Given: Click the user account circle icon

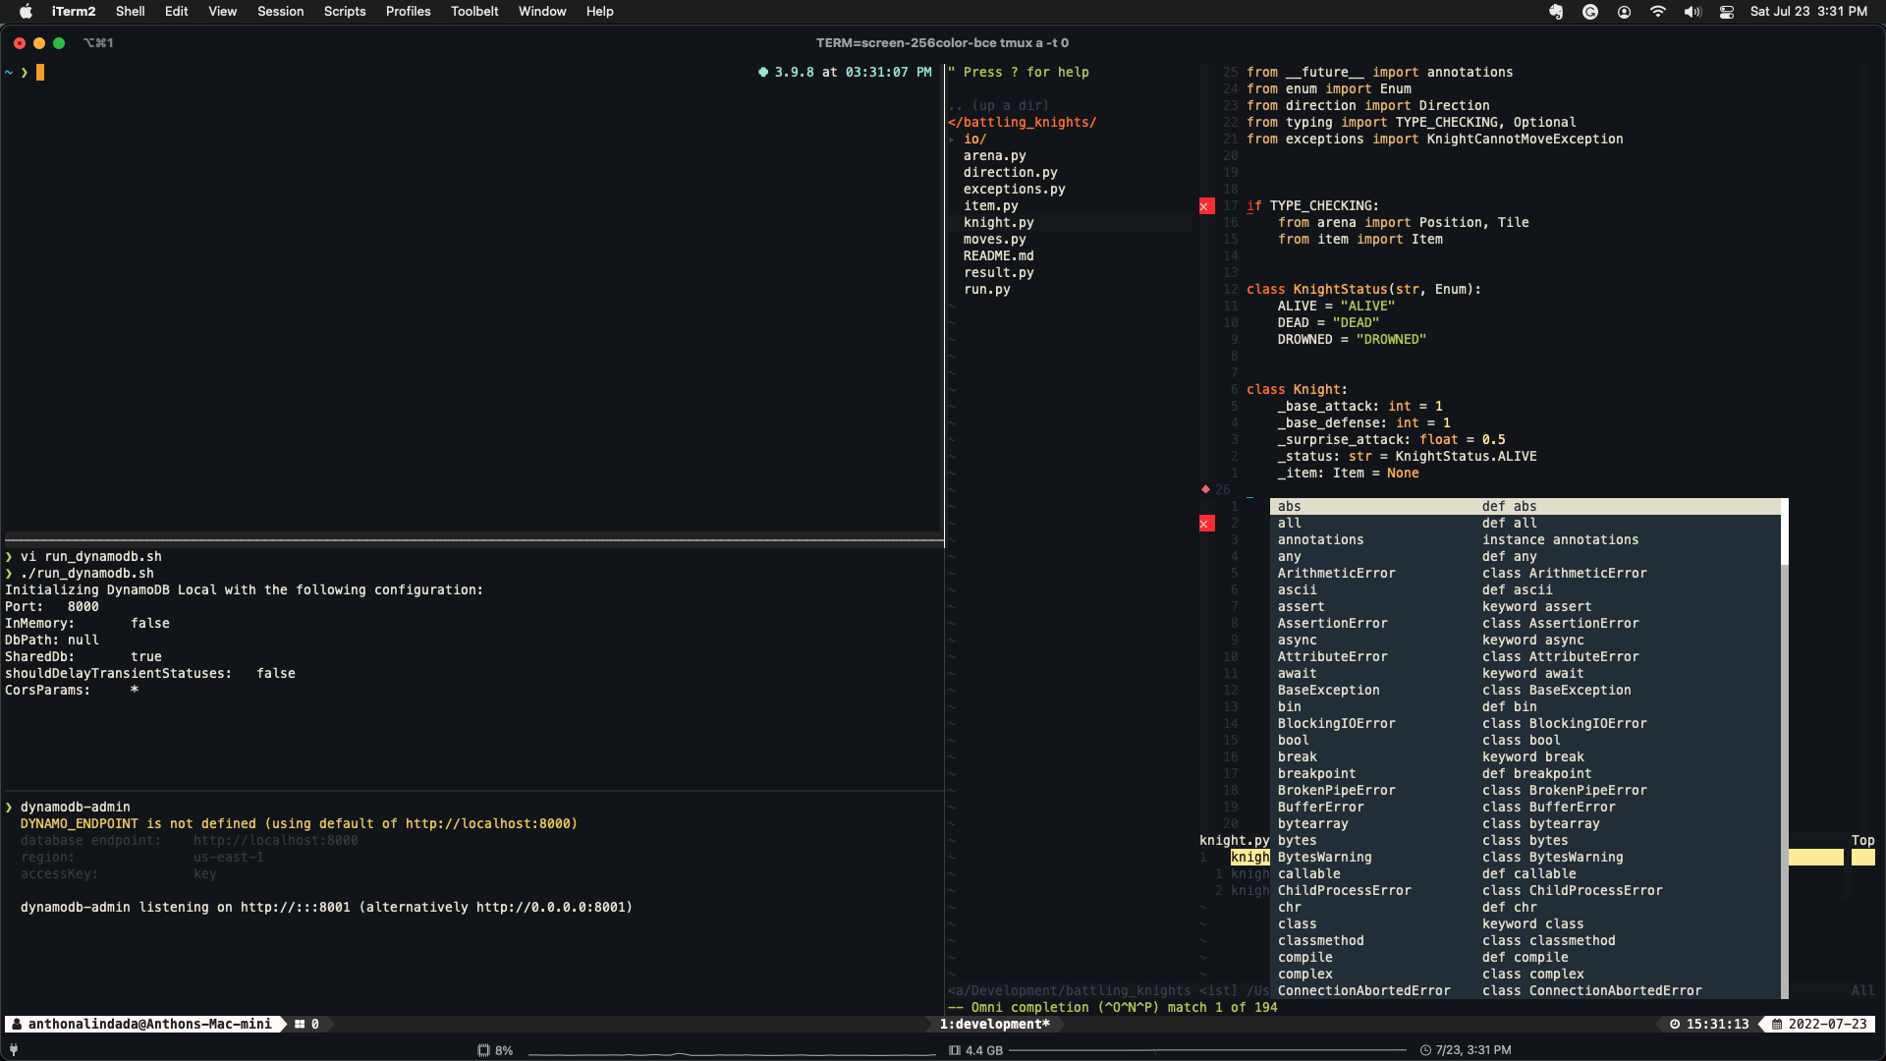Looking at the screenshot, I should pyautogui.click(x=1624, y=12).
